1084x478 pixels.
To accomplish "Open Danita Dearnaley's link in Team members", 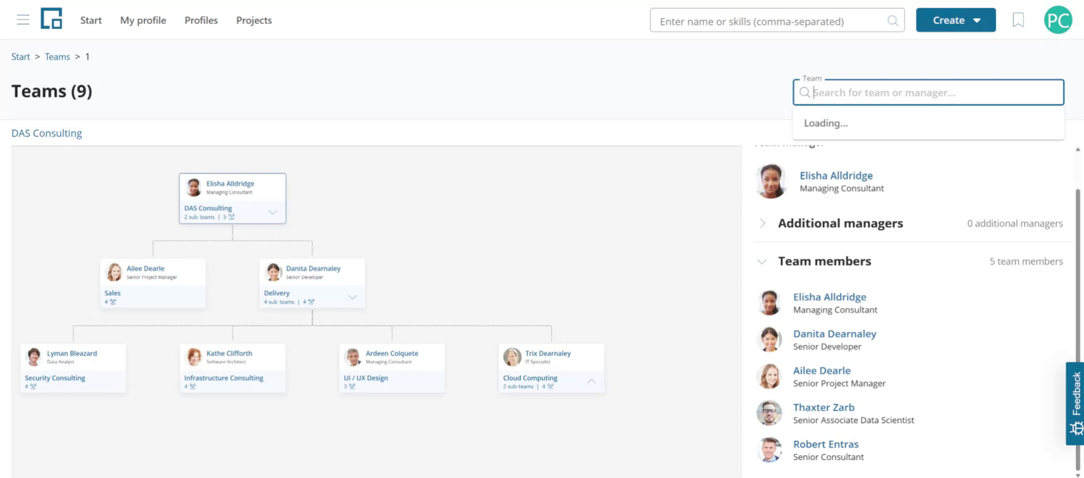I will pos(834,334).
